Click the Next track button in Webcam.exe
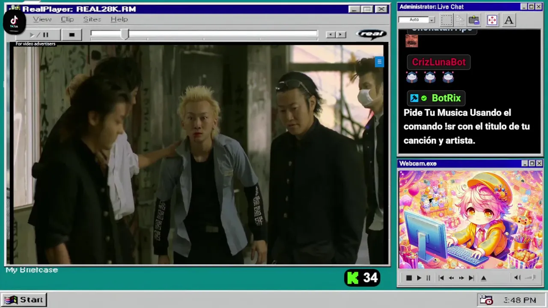 coord(471,278)
